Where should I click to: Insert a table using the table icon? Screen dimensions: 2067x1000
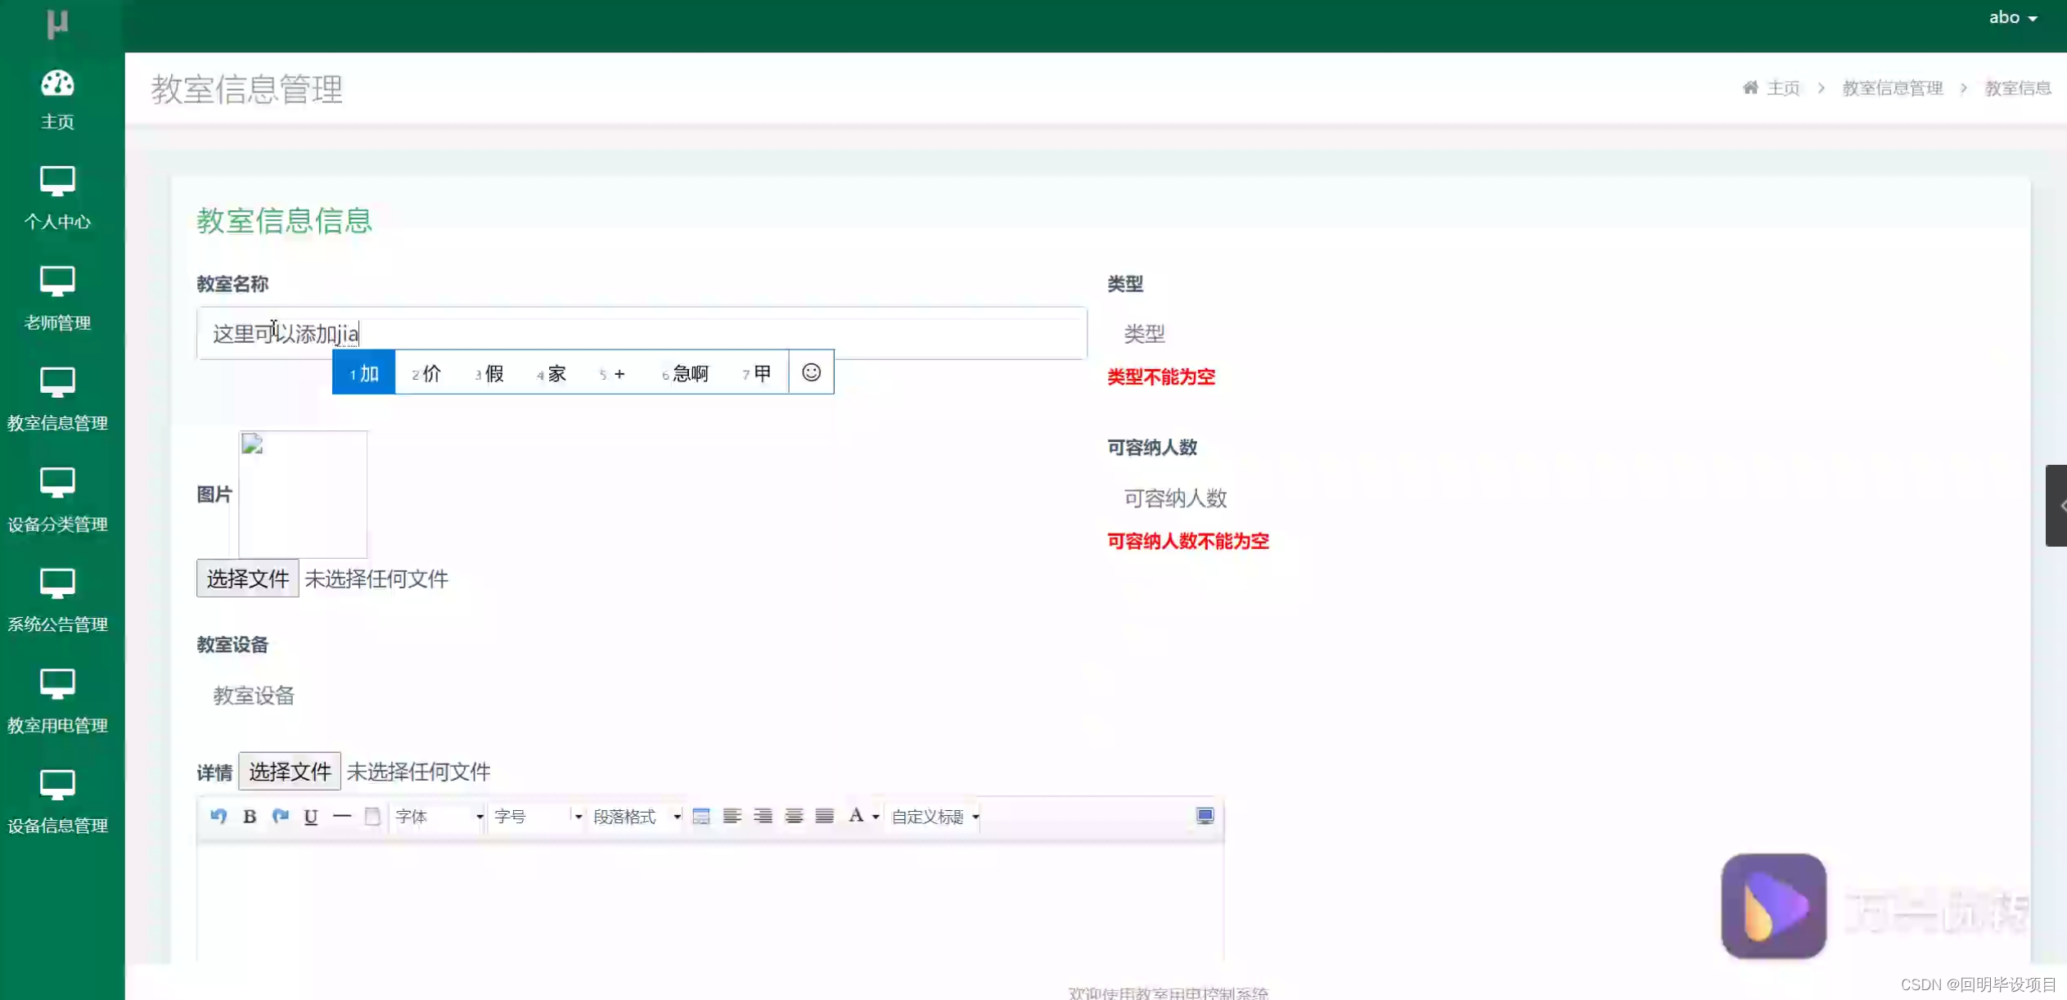[701, 816]
